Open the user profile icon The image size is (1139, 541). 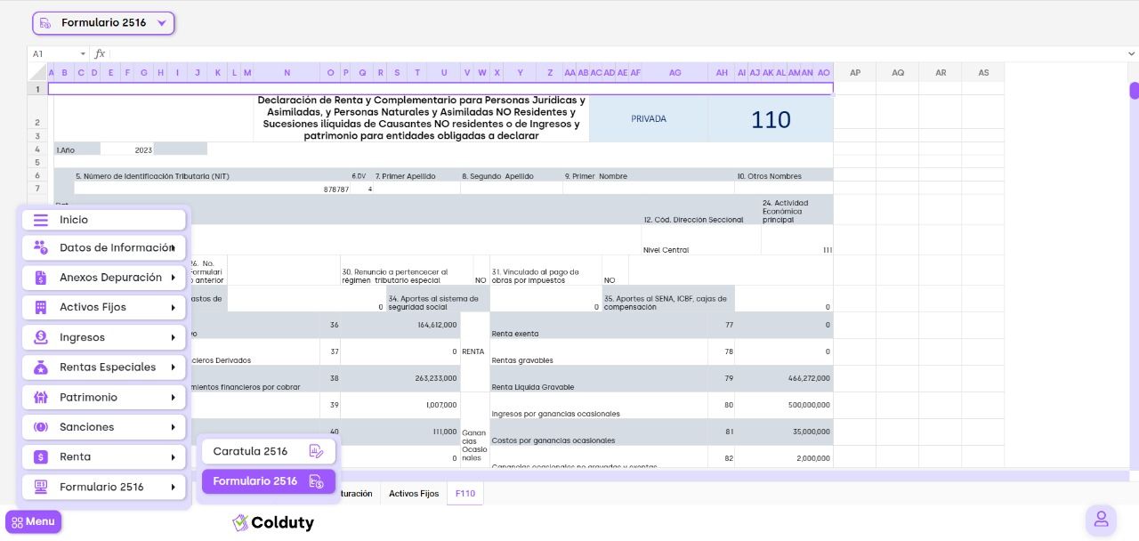[1101, 520]
